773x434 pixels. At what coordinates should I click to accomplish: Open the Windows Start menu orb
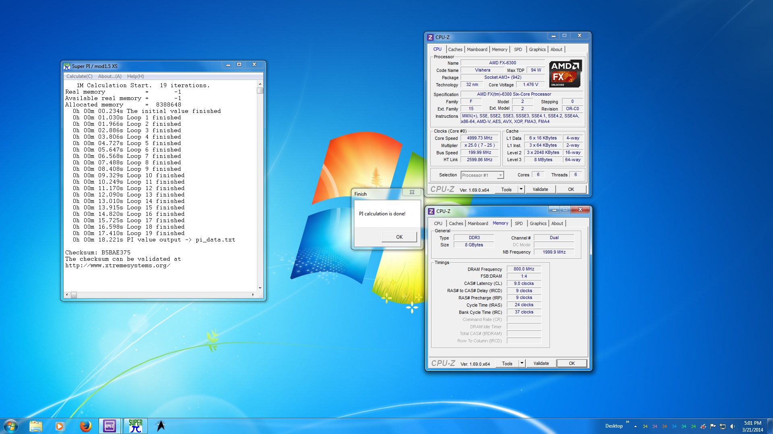pos(11,426)
